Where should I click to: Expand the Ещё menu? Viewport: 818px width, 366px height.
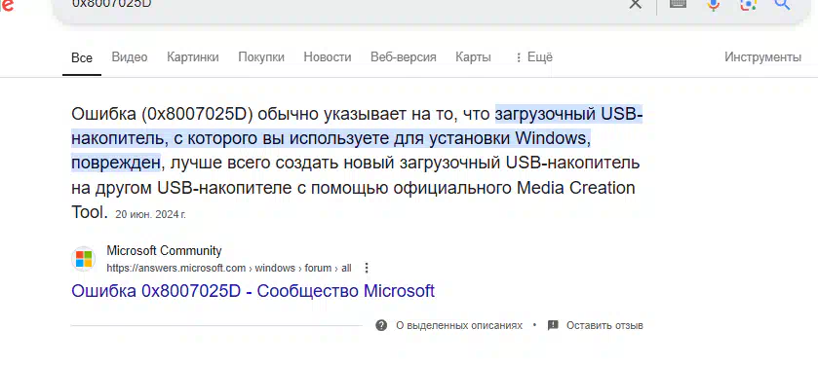pyautogui.click(x=533, y=56)
